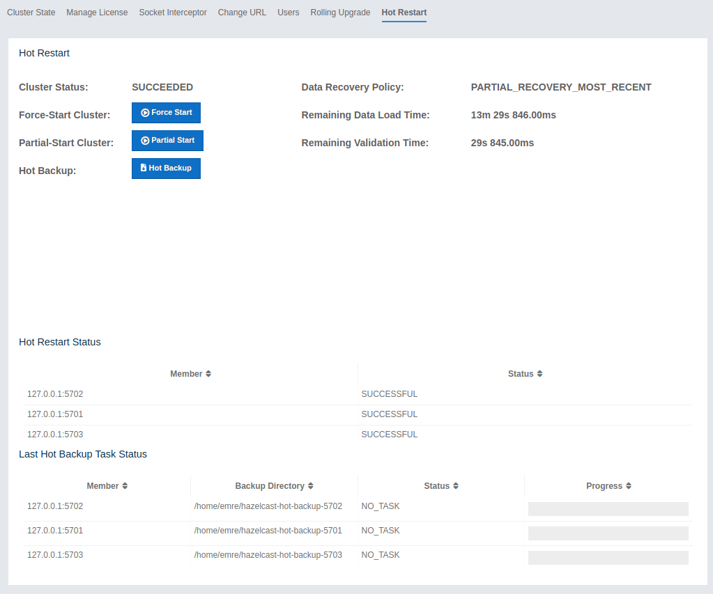Open the Socket Interceptor tab
The height and width of the screenshot is (594, 713).
[x=173, y=13]
